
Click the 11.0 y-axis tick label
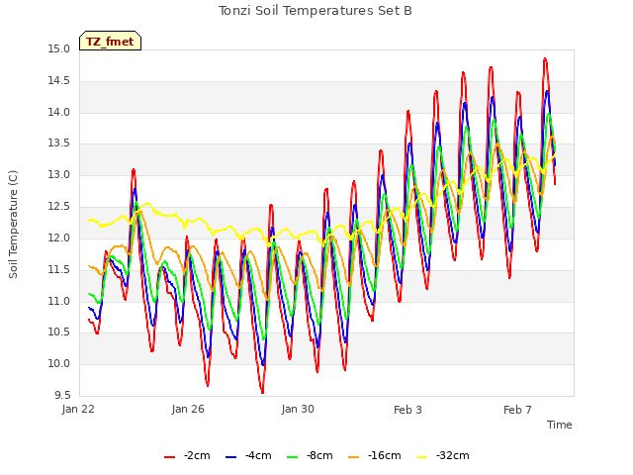[59, 301]
